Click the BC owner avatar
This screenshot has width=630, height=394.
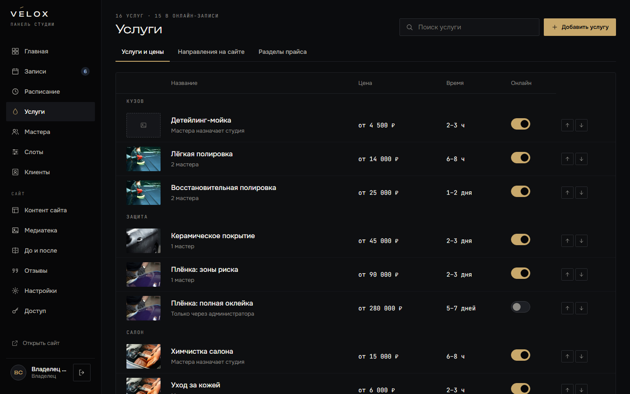tap(18, 373)
